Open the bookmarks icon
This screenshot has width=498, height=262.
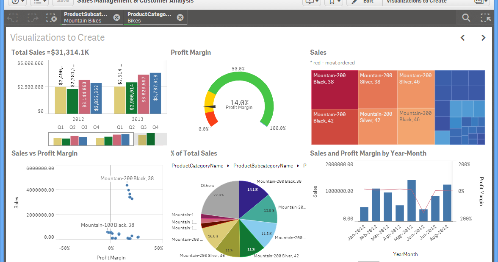tap(332, 2)
